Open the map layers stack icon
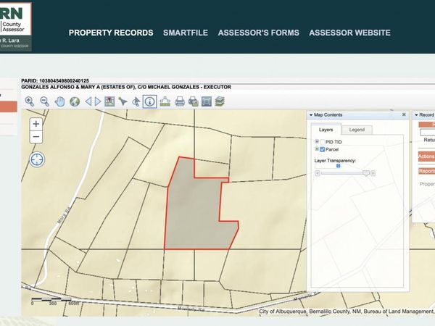 219,101
